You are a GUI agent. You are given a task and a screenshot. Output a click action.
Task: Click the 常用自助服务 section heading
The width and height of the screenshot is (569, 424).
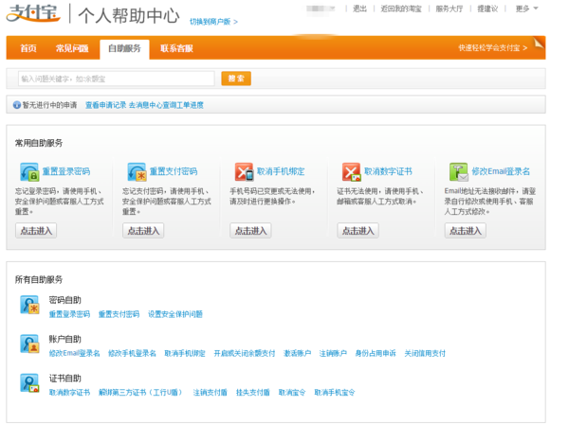point(39,143)
